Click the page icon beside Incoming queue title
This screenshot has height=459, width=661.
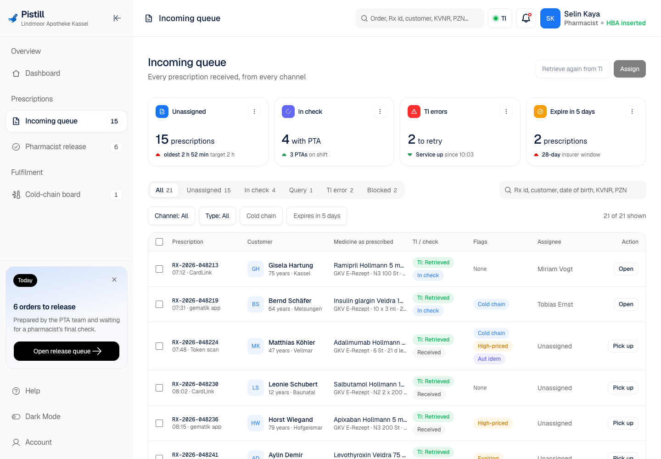pyautogui.click(x=149, y=18)
